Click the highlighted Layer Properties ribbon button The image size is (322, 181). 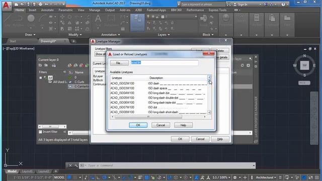137,23
